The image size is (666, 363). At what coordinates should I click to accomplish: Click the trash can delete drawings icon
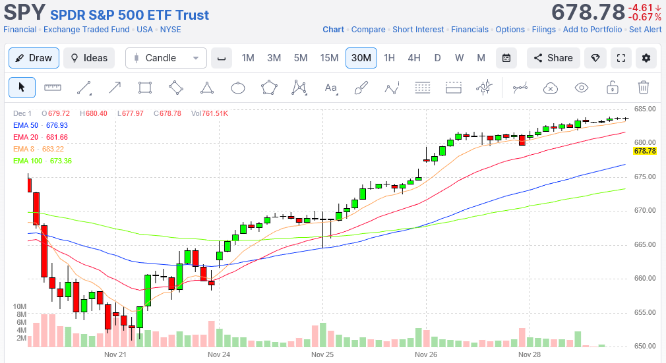point(644,88)
